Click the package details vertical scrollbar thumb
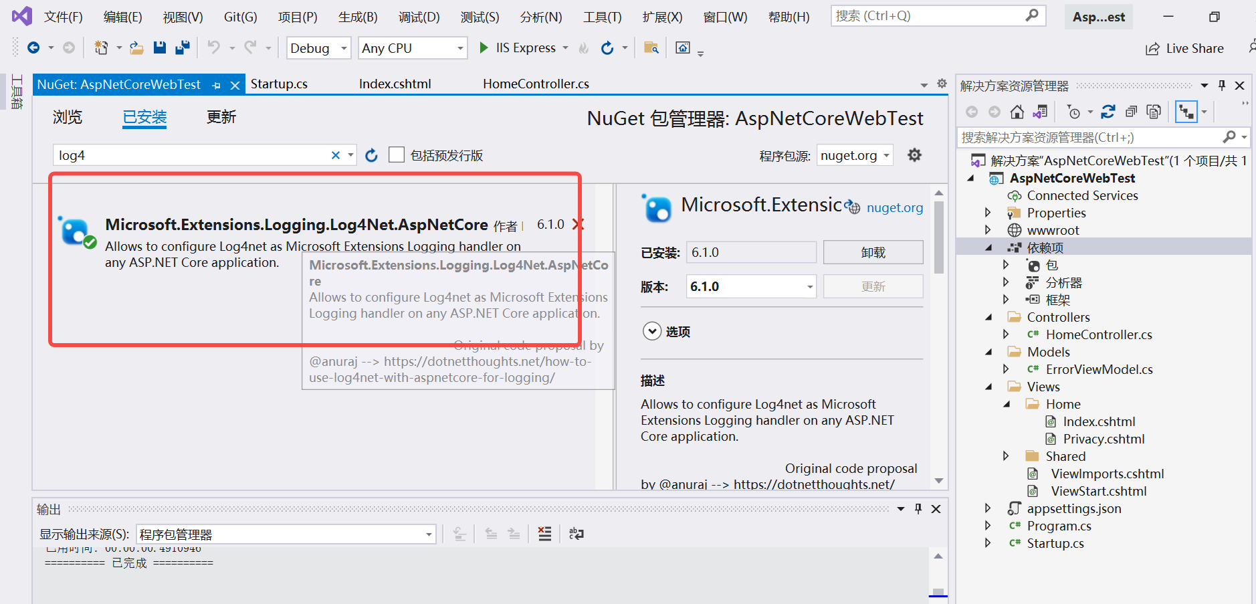The image size is (1256, 604). coord(938,238)
